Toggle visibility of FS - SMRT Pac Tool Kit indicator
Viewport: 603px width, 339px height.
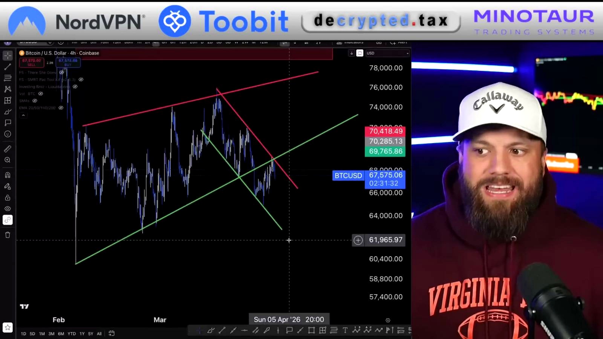pos(81,79)
